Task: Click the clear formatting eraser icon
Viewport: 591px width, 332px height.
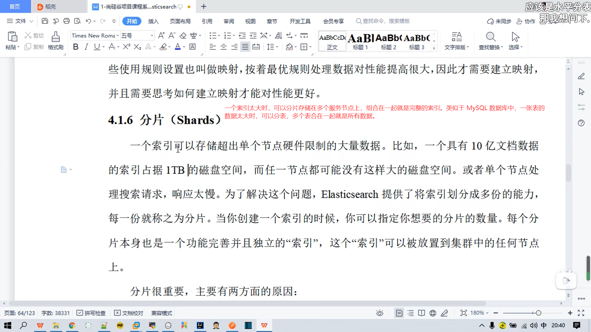Action: click(x=183, y=36)
